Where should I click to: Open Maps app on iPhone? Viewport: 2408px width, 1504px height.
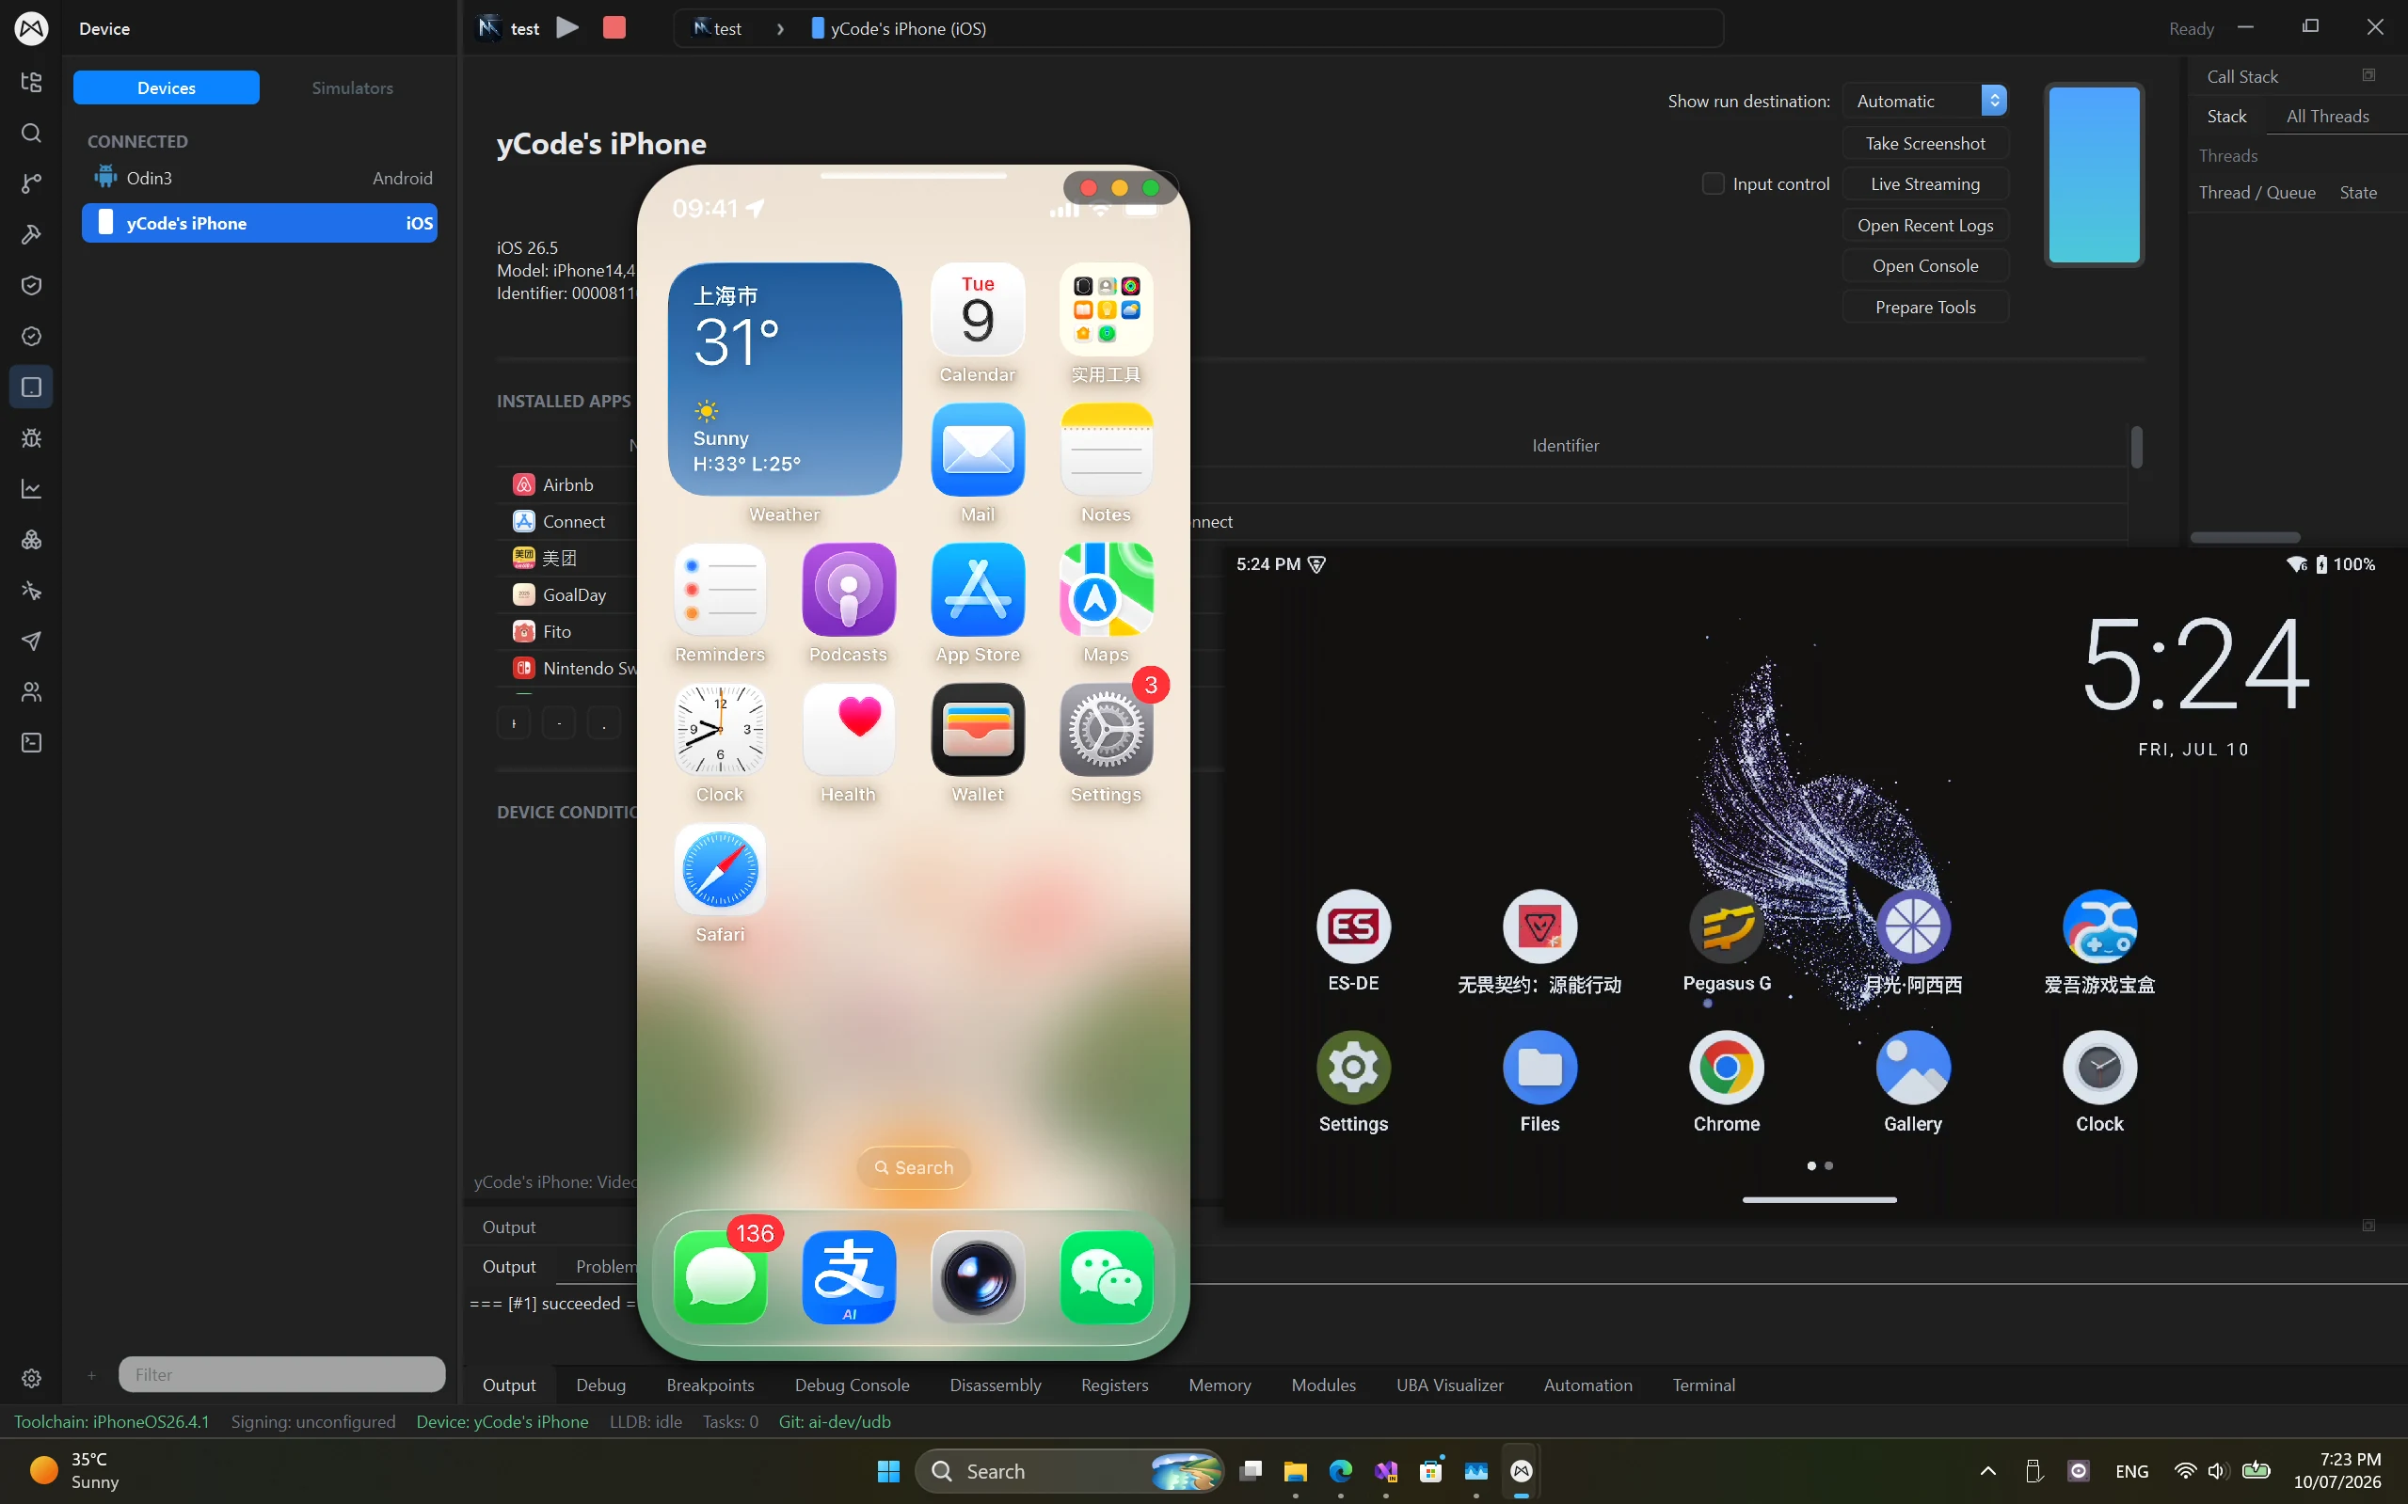(1106, 590)
